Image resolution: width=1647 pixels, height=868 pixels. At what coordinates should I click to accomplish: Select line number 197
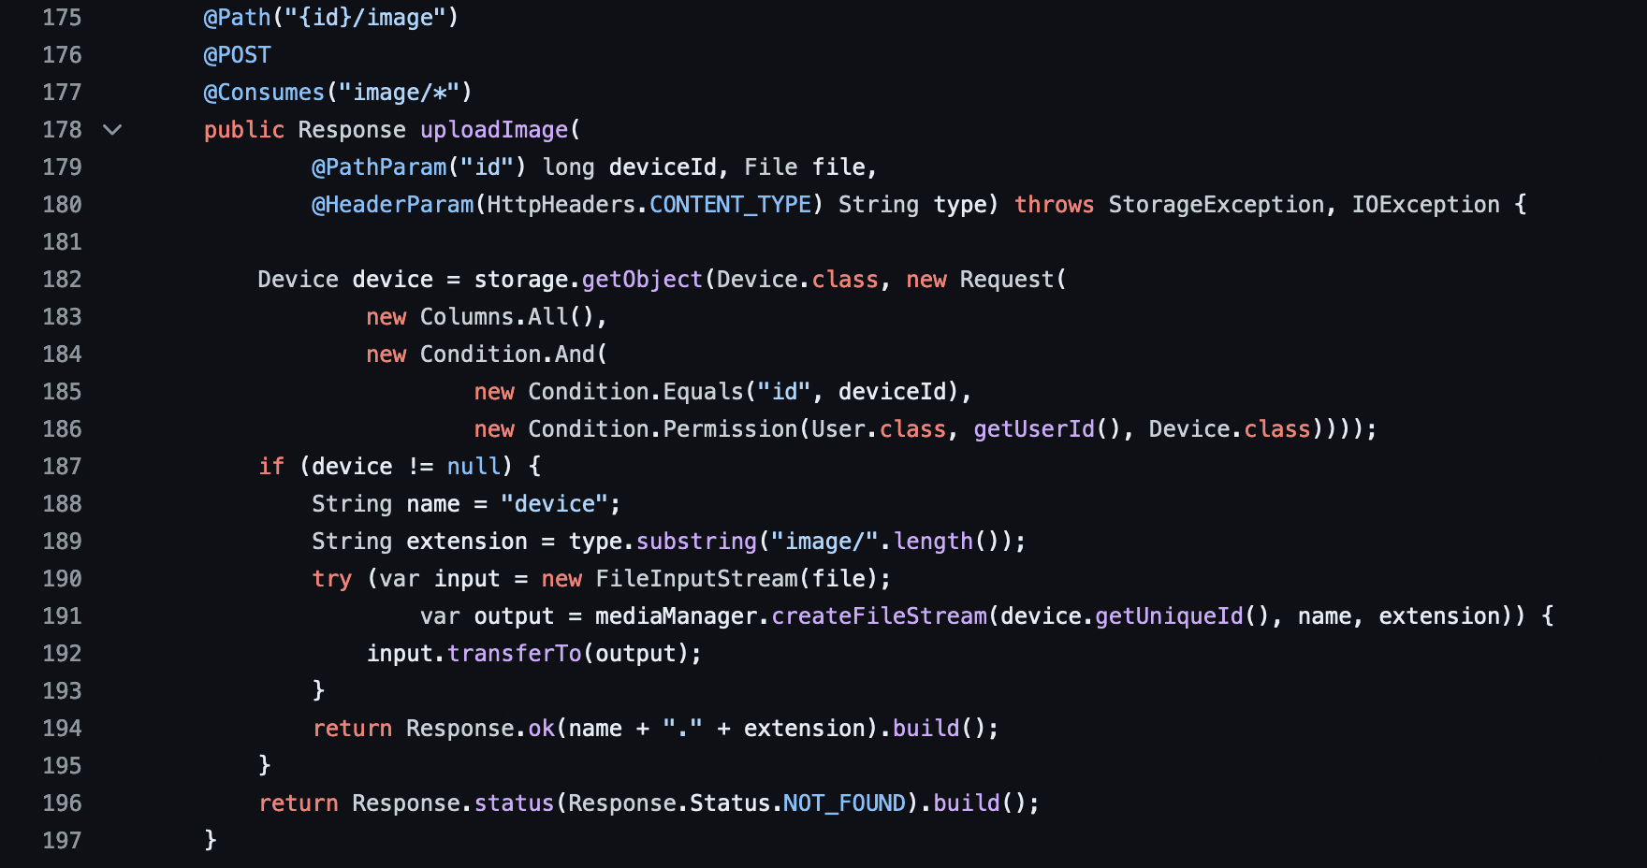(62, 841)
